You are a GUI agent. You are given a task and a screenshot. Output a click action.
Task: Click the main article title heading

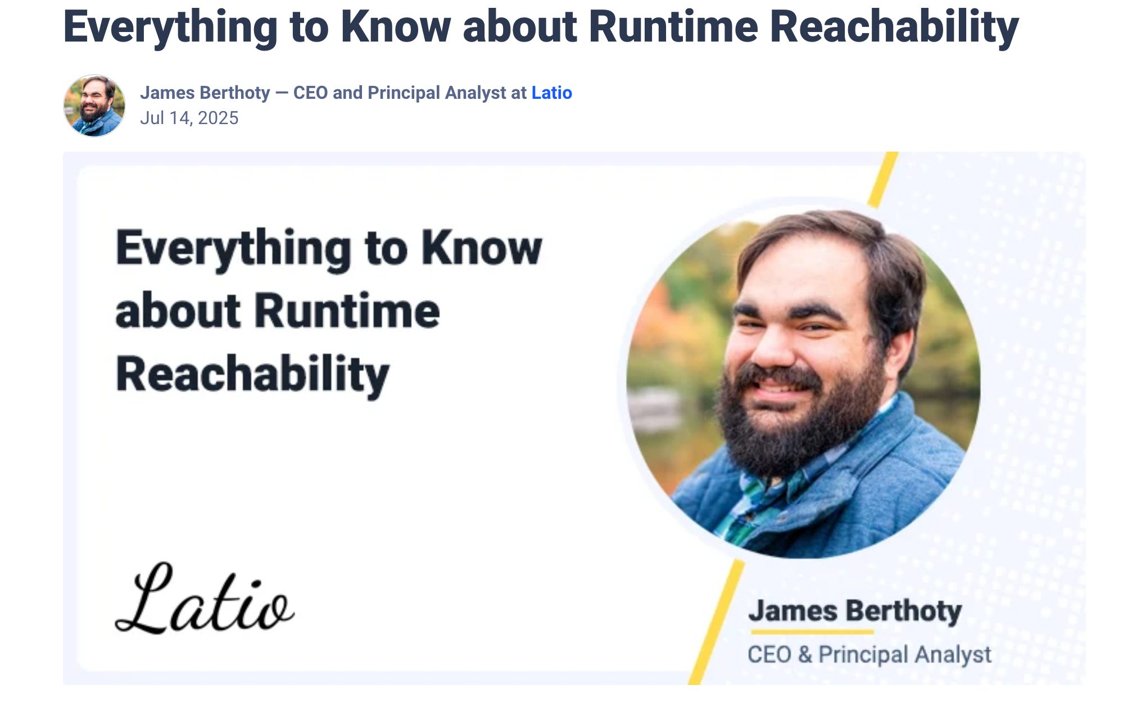click(540, 26)
